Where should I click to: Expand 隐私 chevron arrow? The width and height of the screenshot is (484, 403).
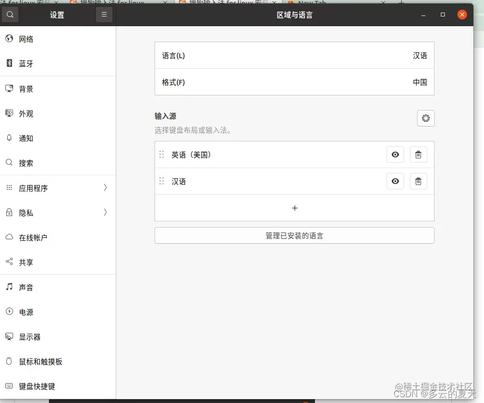105,212
